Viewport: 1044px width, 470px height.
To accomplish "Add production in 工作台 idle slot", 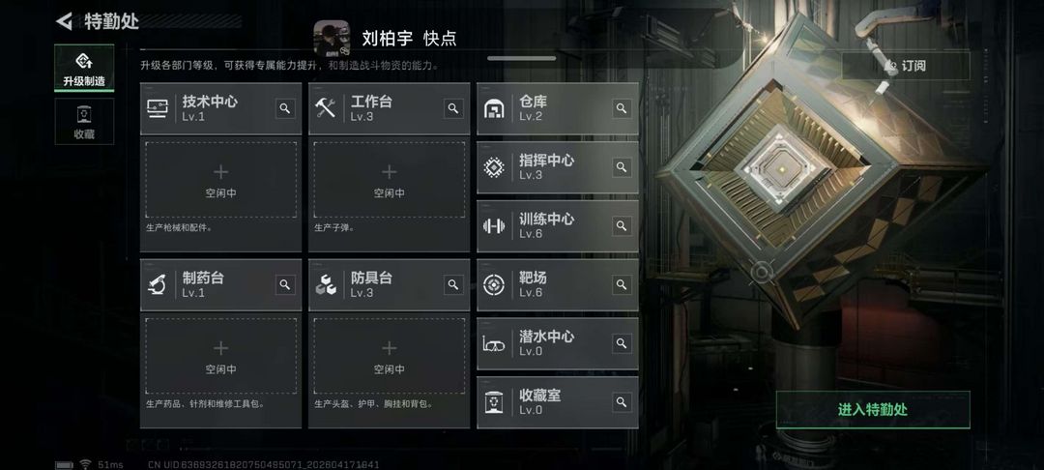I will coord(390,180).
